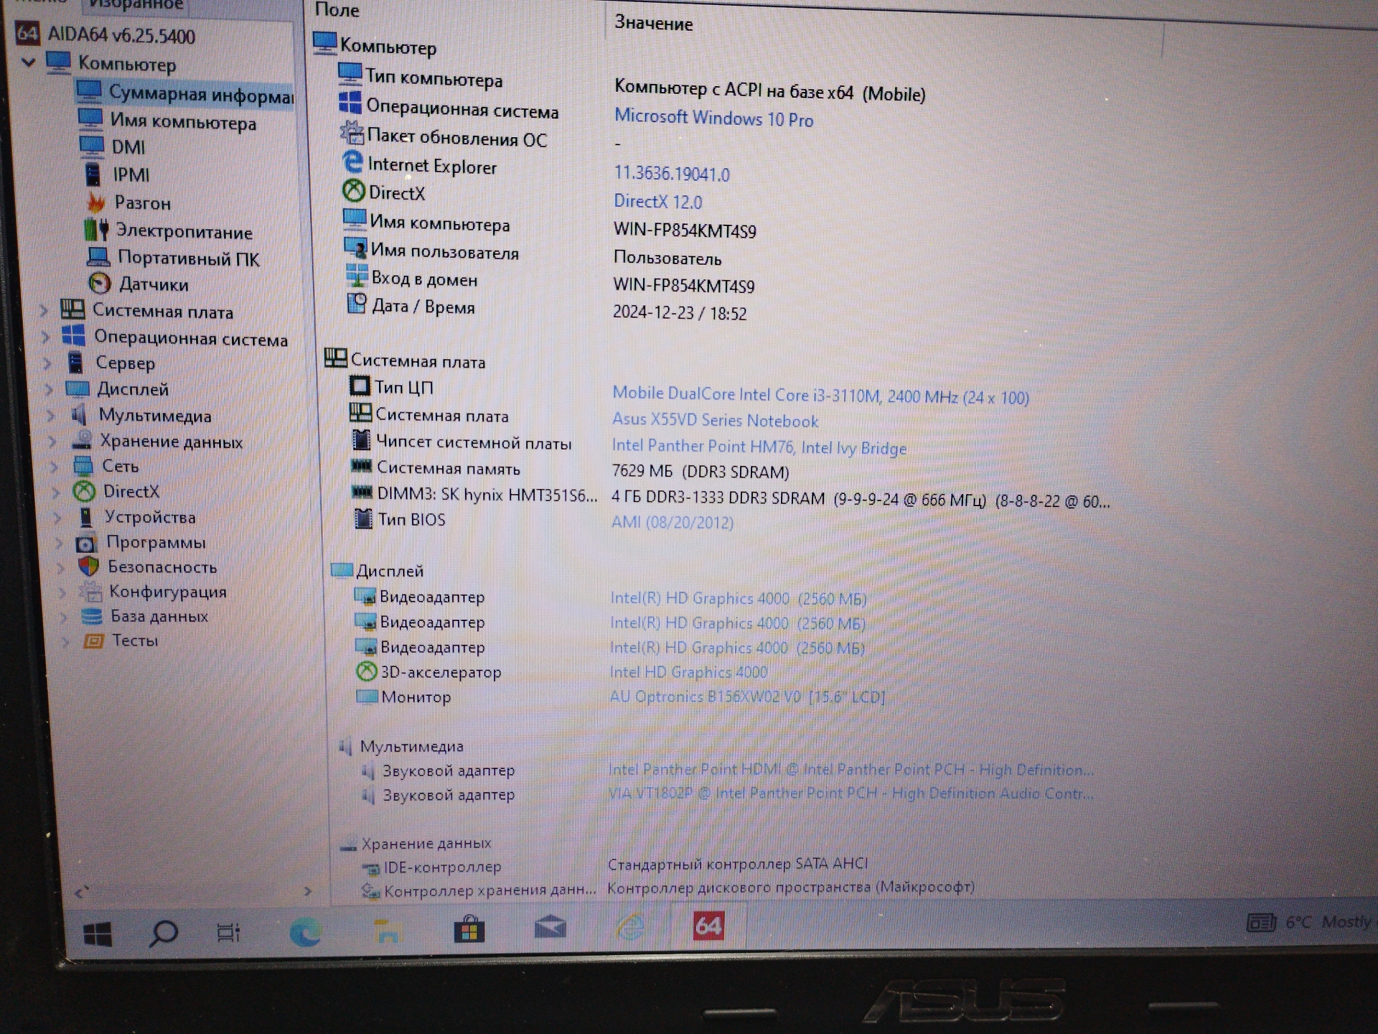This screenshot has width=1378, height=1034.
Task: Click the AIDA64 v6.25.5400 root node
Action: click(106, 34)
